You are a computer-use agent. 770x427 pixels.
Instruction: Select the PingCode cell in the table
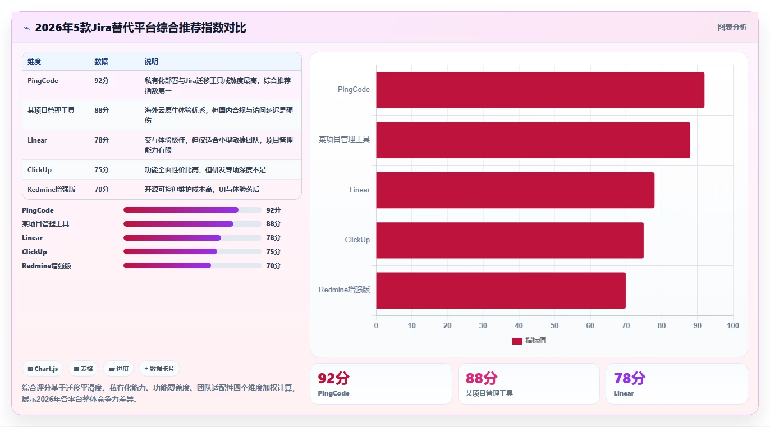[43, 81]
